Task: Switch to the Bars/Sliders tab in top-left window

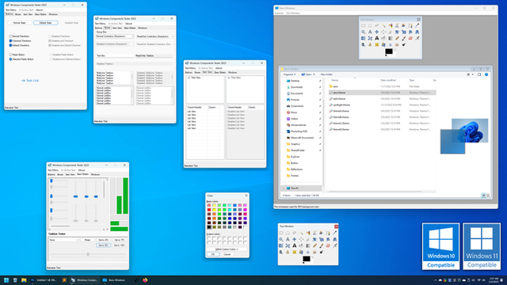Action: point(40,14)
